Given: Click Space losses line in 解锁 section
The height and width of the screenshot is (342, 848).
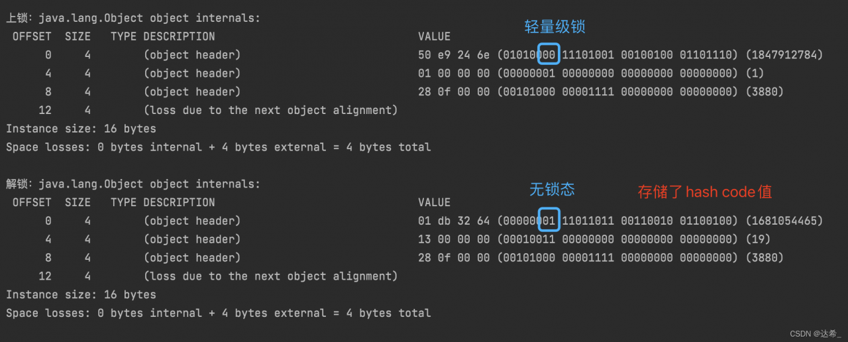Looking at the screenshot, I should [x=219, y=313].
